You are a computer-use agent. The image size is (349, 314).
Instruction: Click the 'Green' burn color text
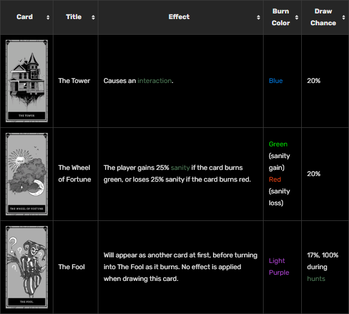coord(278,144)
